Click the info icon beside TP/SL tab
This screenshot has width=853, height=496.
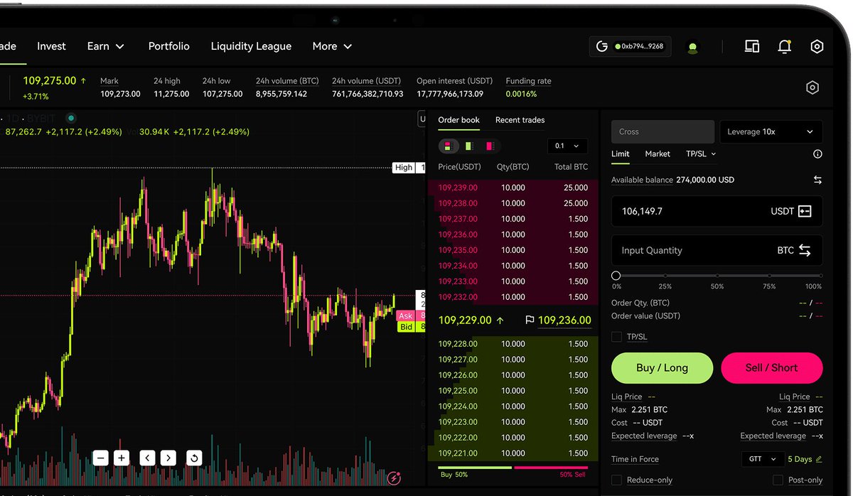[x=817, y=154]
